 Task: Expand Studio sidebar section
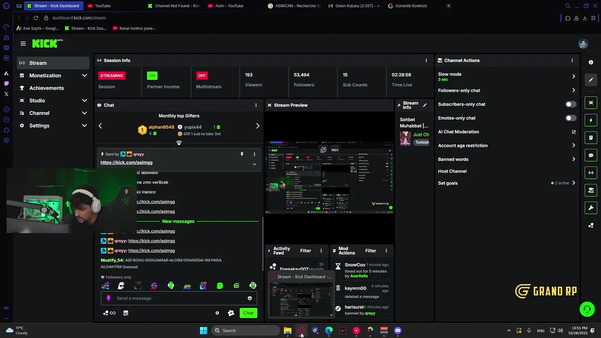85,100
